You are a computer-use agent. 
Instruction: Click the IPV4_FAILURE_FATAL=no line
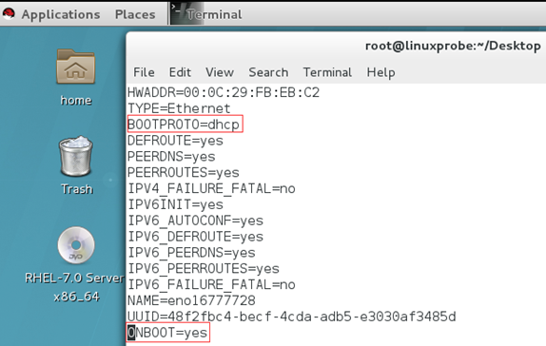[x=211, y=188]
